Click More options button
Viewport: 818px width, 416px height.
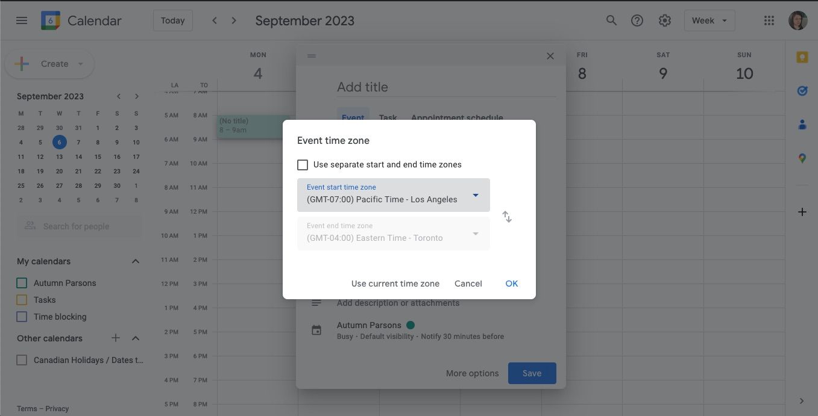[472, 373]
